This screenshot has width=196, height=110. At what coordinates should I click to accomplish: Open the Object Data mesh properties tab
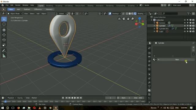149,86
